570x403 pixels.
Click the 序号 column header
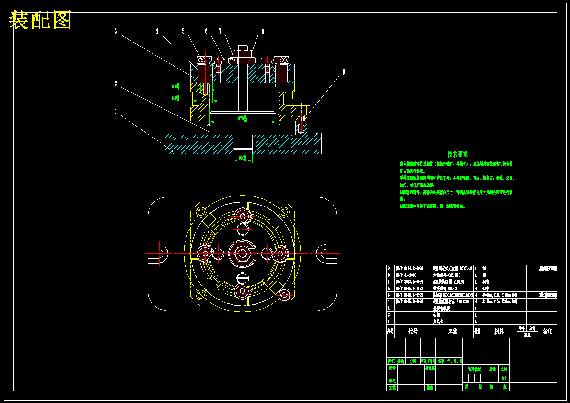click(390, 332)
